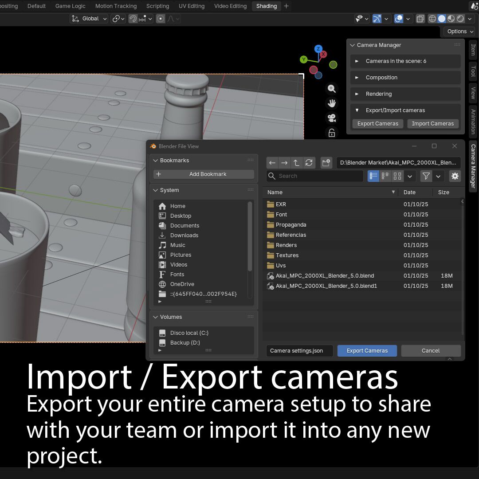Expand the Composition panel

point(381,78)
